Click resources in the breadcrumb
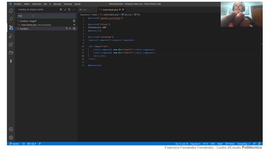The width and height of the screenshot is (269, 151). 85,15
